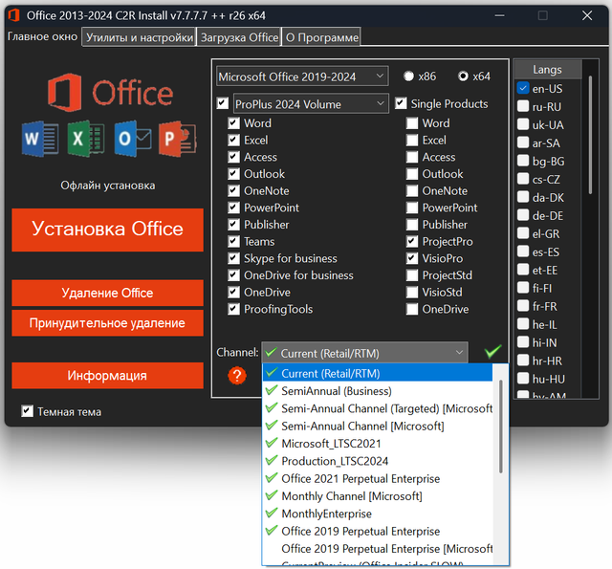Close the installer window
The width and height of the screenshot is (612, 569).
pos(587,15)
